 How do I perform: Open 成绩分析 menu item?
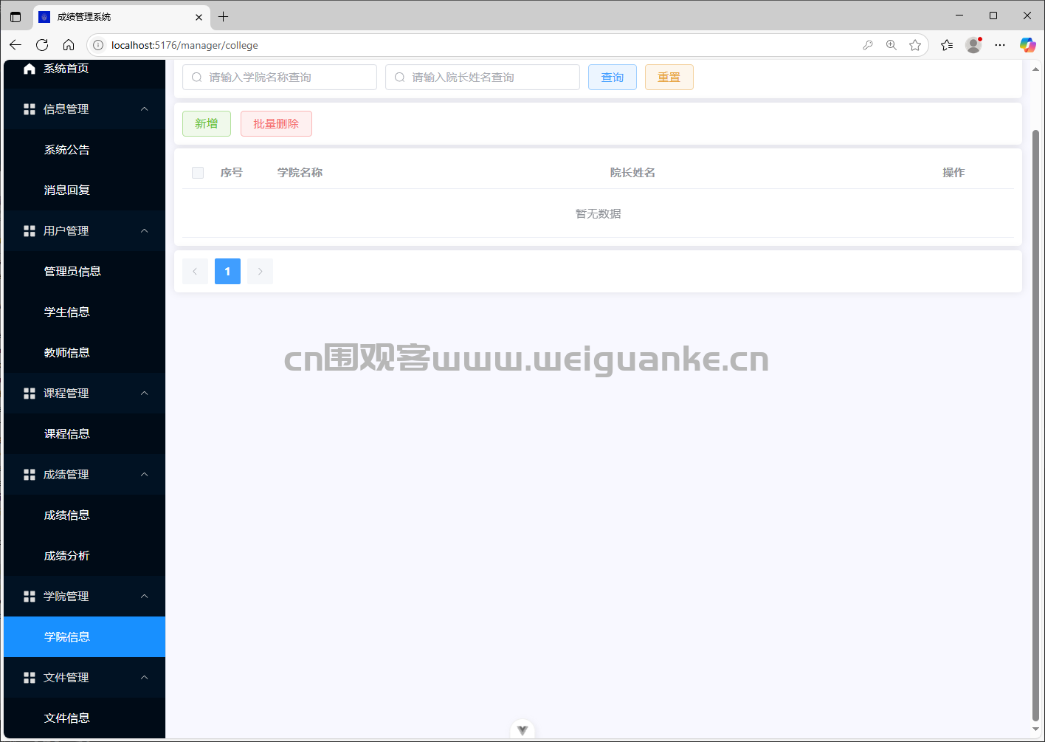tap(84, 556)
